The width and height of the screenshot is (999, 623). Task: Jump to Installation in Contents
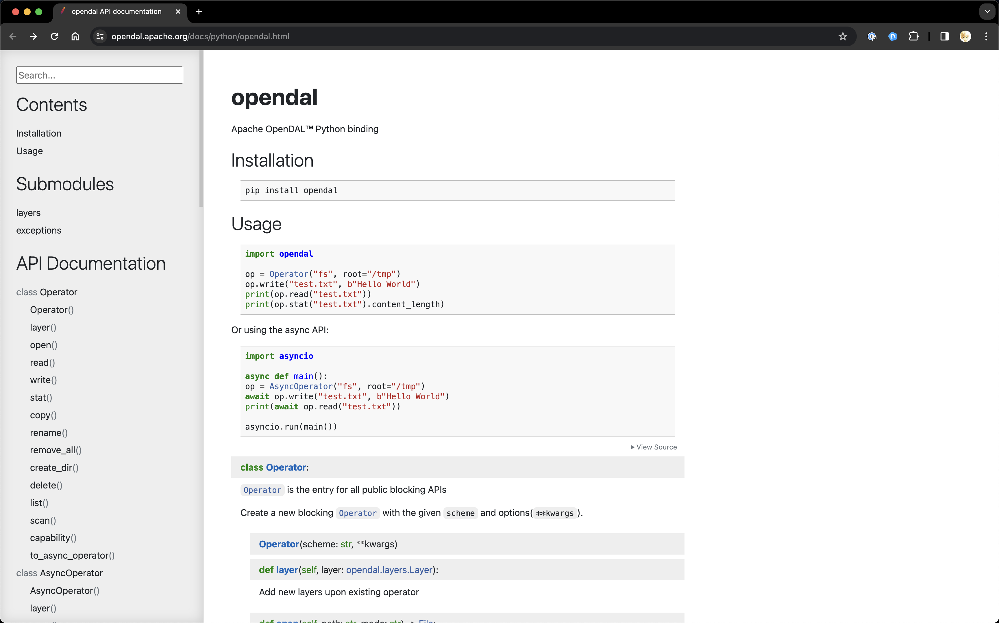[39, 133]
